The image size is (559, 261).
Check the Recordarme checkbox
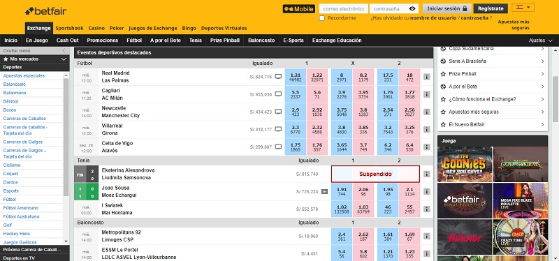(322, 18)
